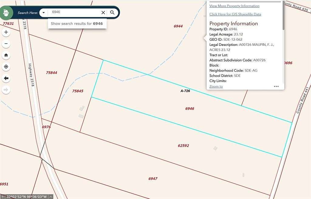Go back to previous map extent

(x=6, y=78)
